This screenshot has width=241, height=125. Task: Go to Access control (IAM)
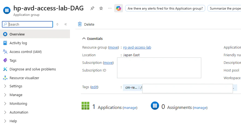tap(25, 52)
